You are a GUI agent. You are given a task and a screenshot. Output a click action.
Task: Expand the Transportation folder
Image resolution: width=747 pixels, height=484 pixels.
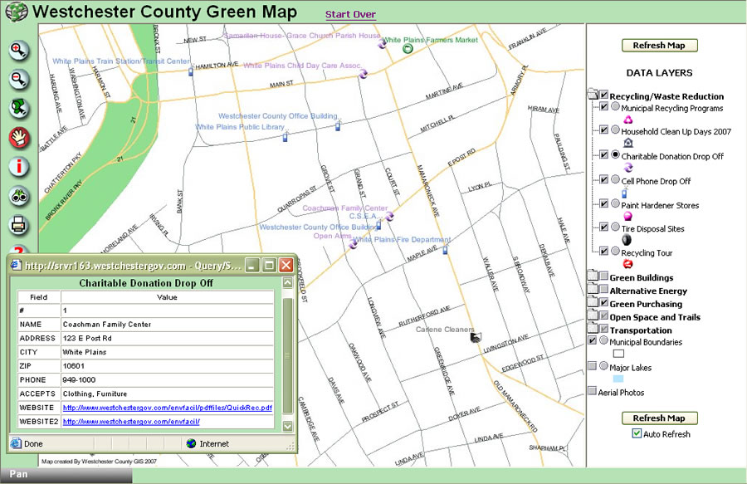click(593, 328)
